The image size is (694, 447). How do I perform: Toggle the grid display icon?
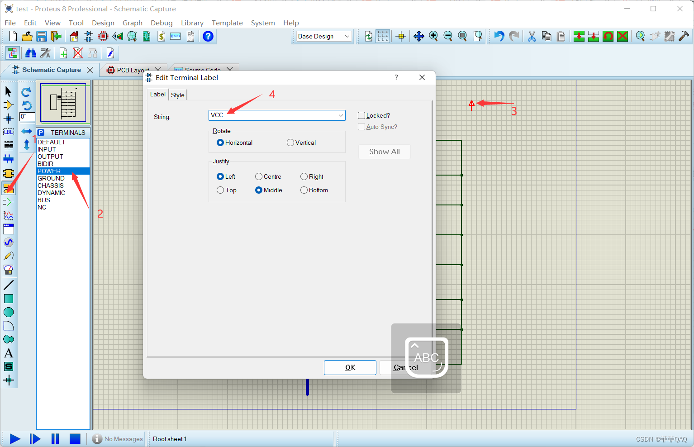pyautogui.click(x=383, y=36)
